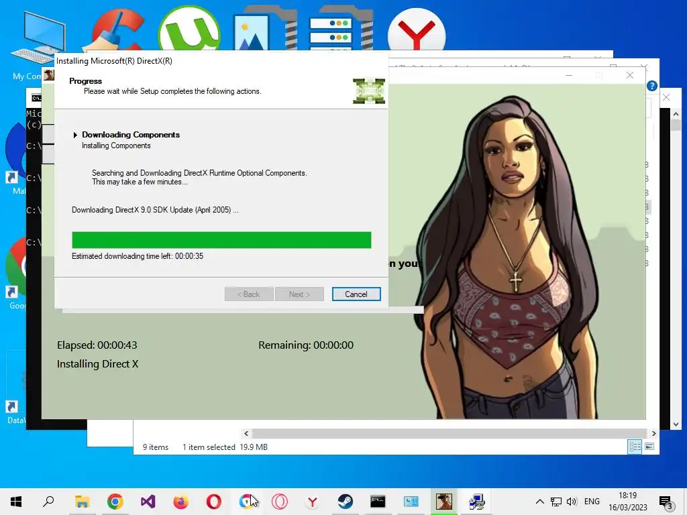Launch red Opera browser from taskbar
This screenshot has height=515, width=687.
[213, 502]
